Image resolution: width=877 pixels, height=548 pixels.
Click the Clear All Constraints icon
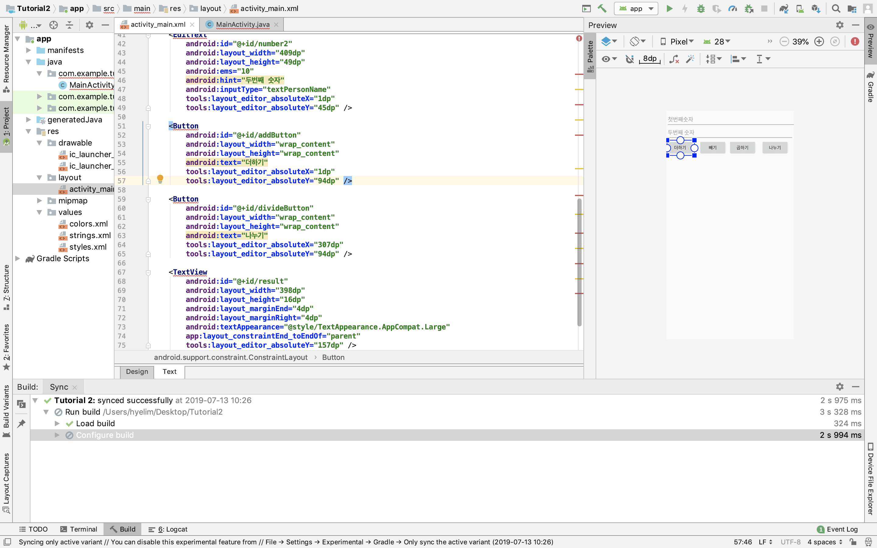click(674, 59)
